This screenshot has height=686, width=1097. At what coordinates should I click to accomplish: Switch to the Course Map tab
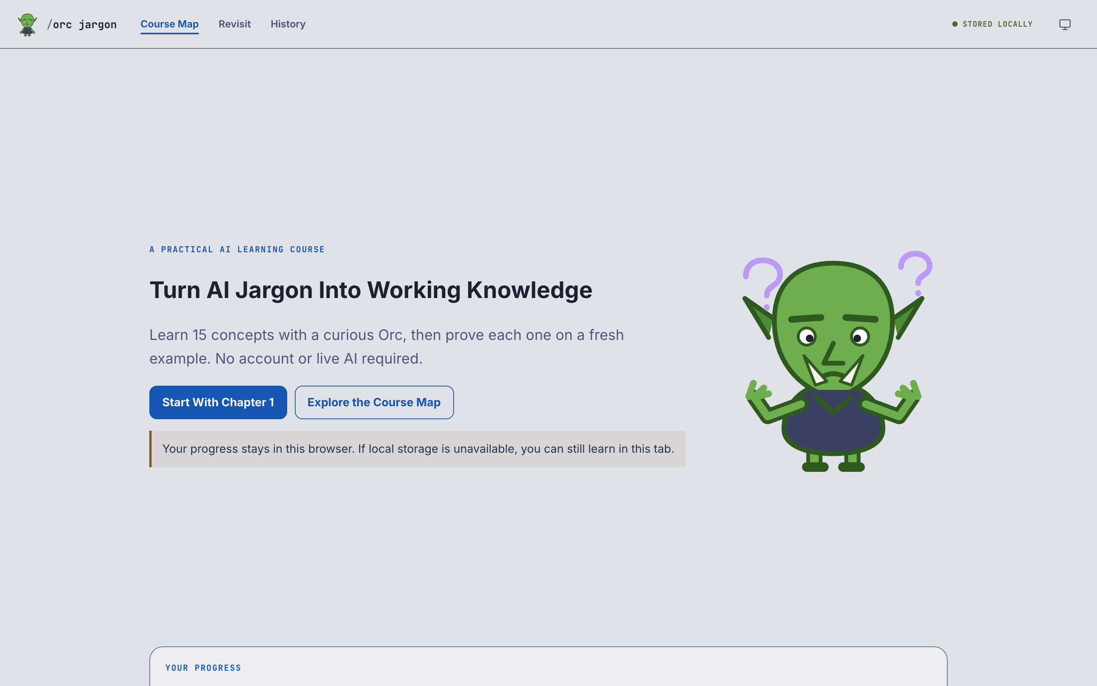(x=170, y=24)
